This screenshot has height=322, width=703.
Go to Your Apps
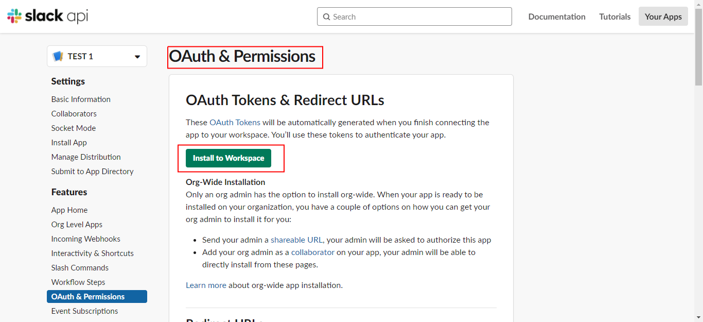point(663,16)
